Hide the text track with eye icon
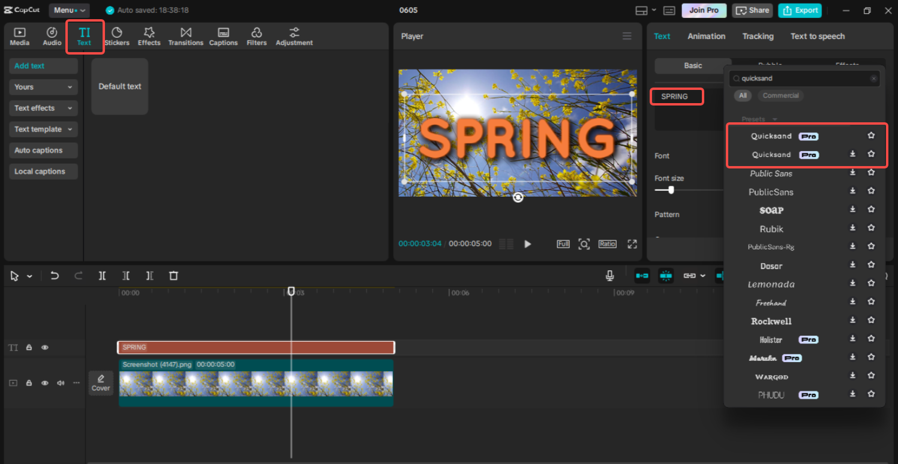The width and height of the screenshot is (898, 464). 45,348
